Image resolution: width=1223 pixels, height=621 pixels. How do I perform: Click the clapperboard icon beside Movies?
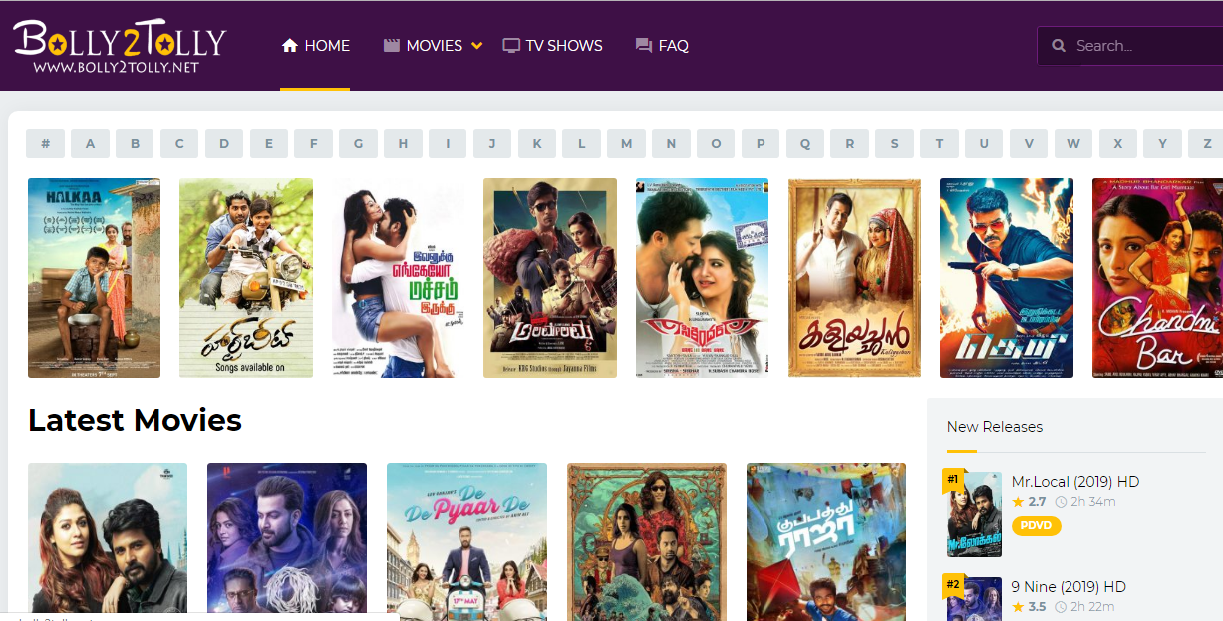point(392,46)
